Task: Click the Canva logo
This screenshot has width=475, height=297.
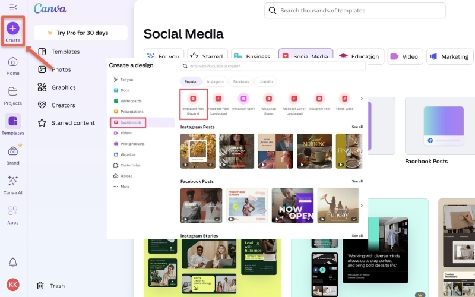Action: 50,8
